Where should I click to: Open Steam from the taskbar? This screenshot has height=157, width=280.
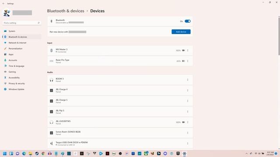pyautogui.click(x=37, y=154)
